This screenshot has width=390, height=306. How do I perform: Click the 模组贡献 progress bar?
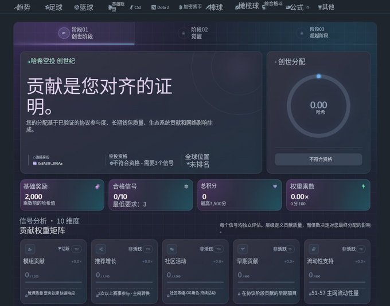click(x=53, y=282)
